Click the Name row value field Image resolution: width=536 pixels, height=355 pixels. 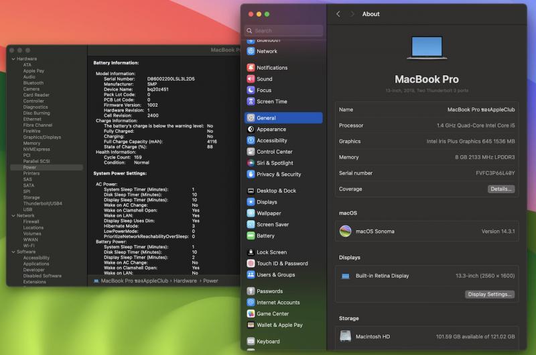[x=481, y=109]
